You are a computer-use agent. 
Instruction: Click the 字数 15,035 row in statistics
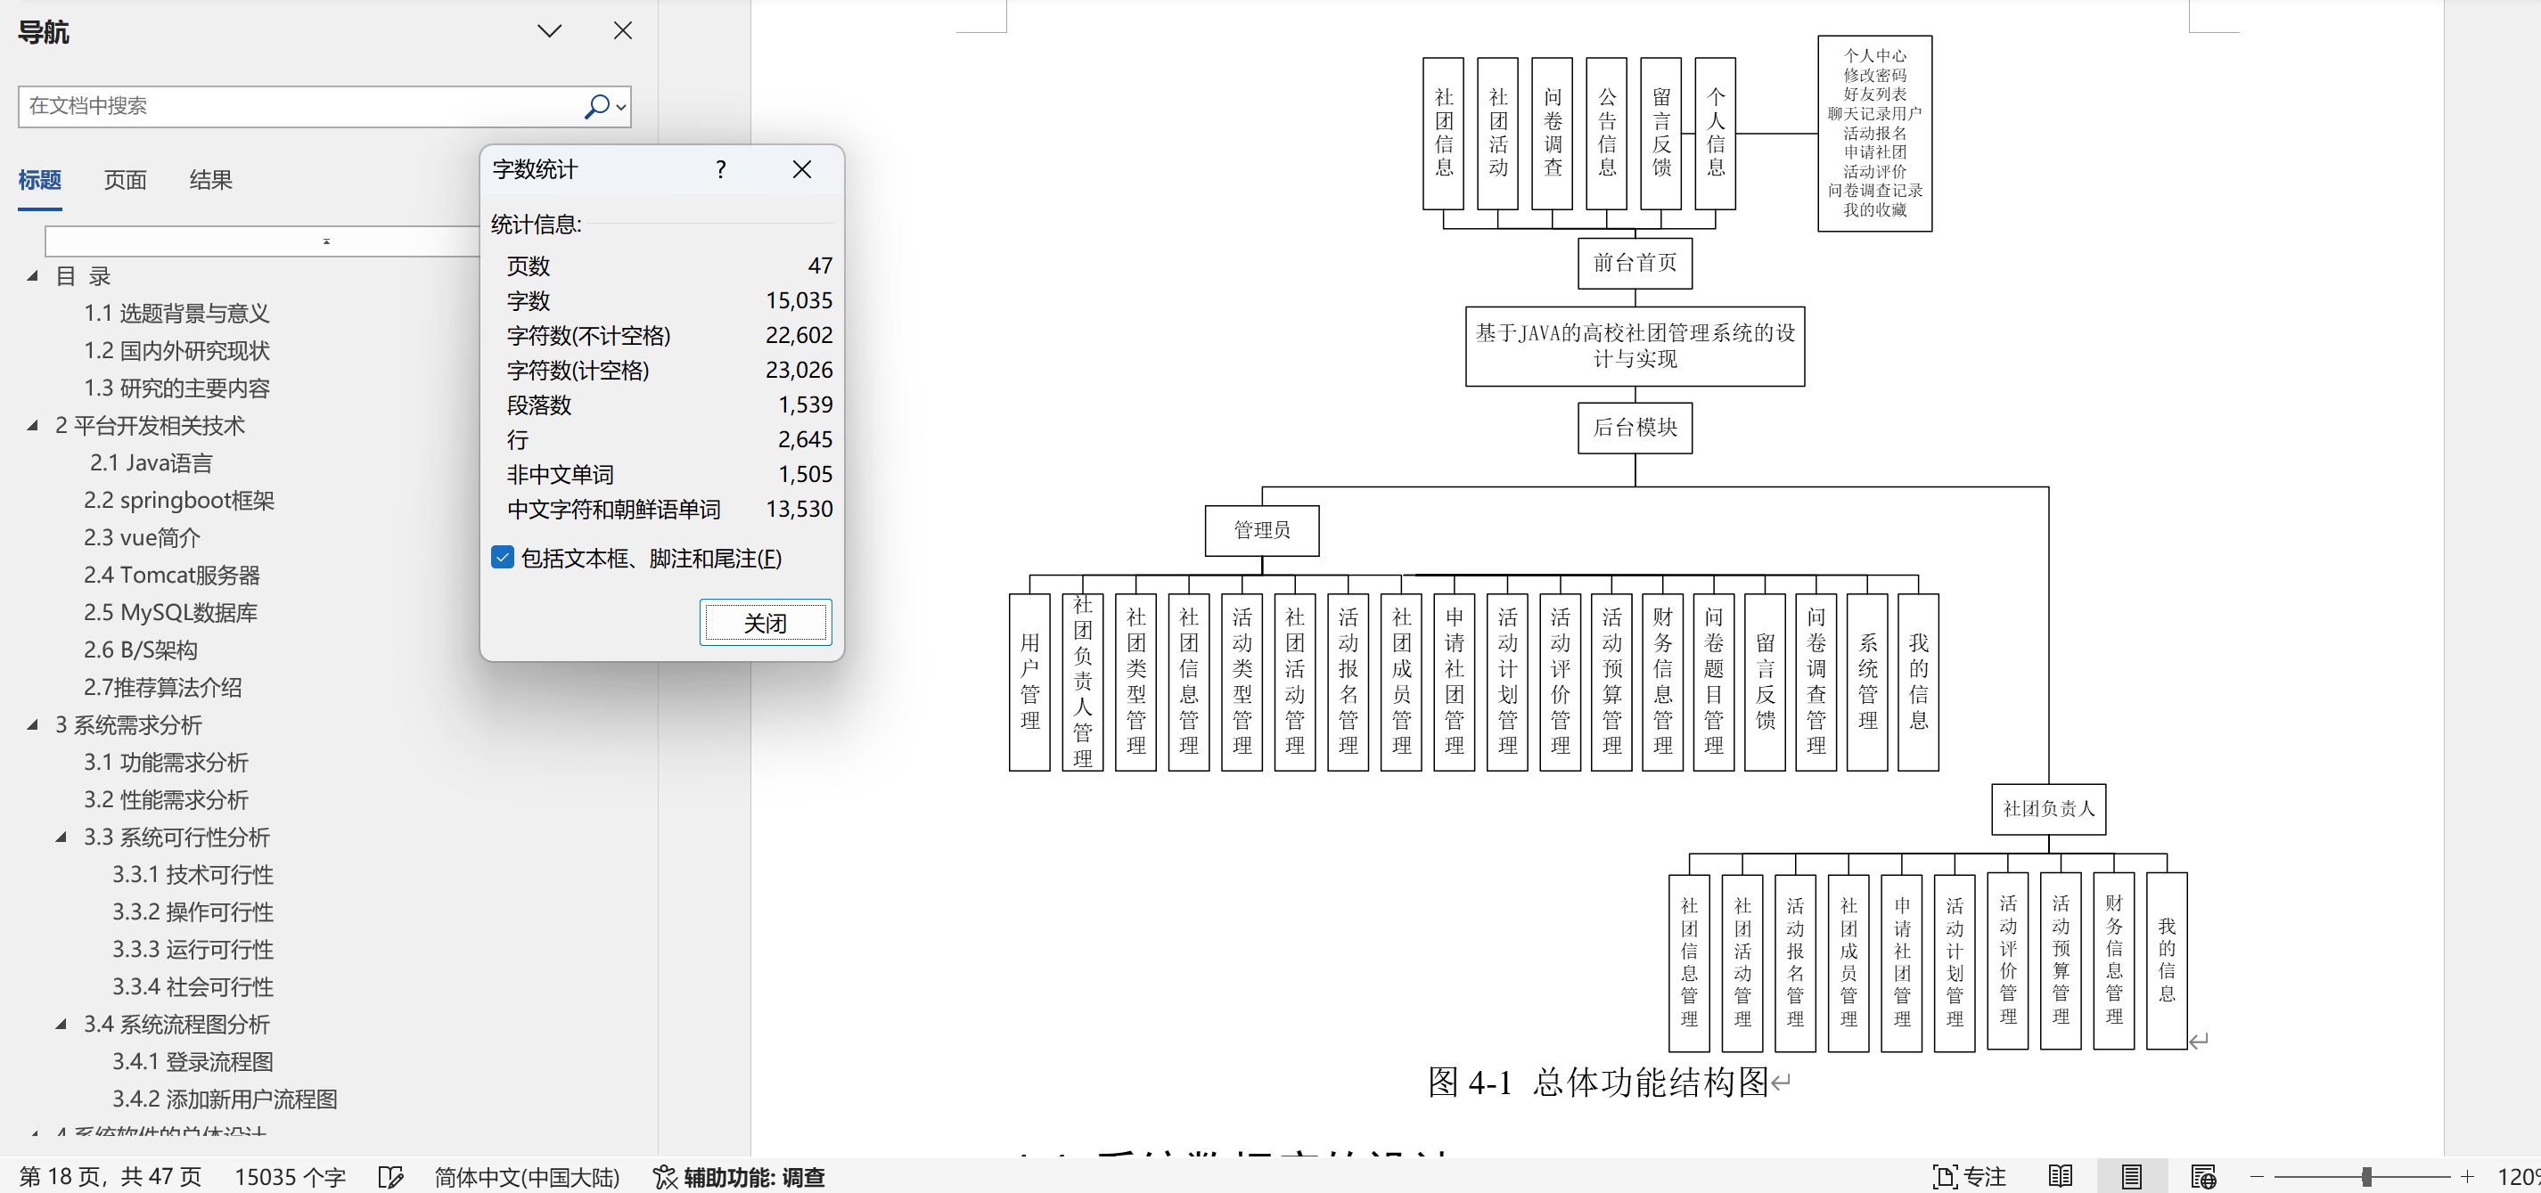[668, 301]
